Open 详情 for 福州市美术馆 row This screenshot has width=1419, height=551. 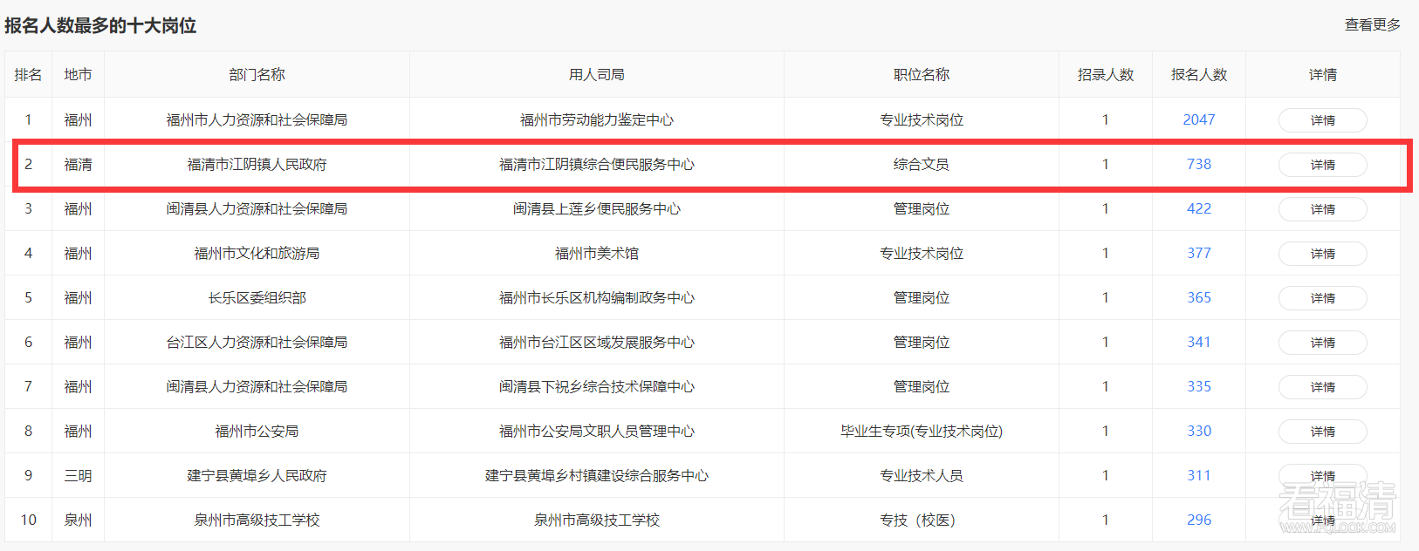[x=1322, y=254]
